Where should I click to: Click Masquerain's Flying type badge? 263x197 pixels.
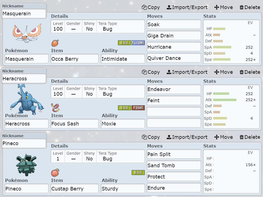138,43
